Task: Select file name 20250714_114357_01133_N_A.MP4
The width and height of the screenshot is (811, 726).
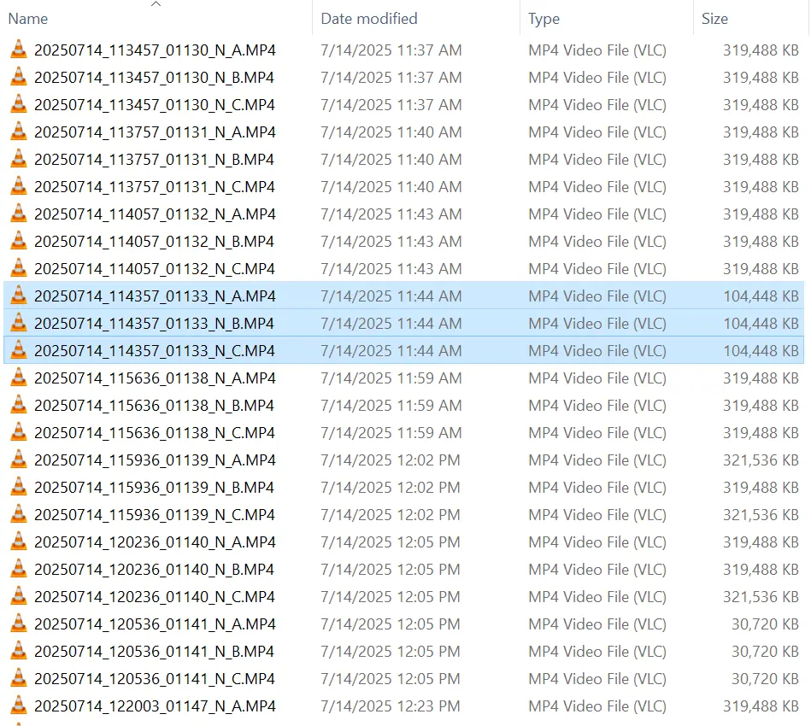Action: coord(155,296)
